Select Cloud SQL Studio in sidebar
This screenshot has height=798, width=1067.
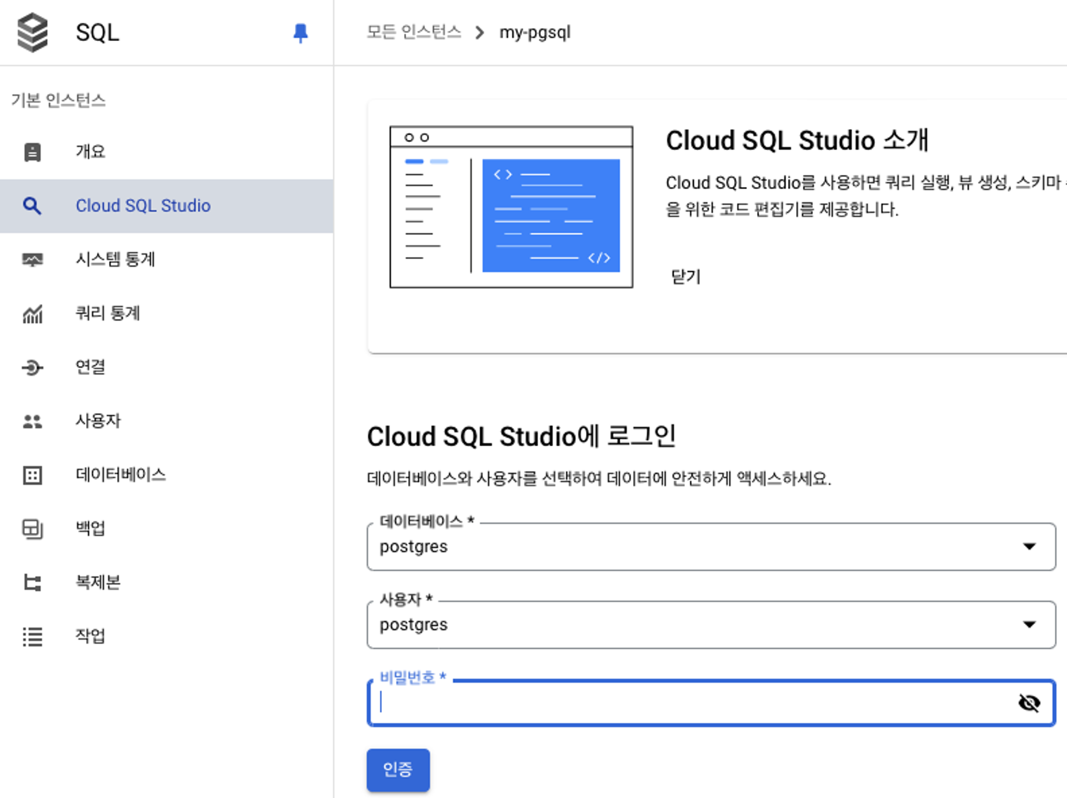point(143,206)
